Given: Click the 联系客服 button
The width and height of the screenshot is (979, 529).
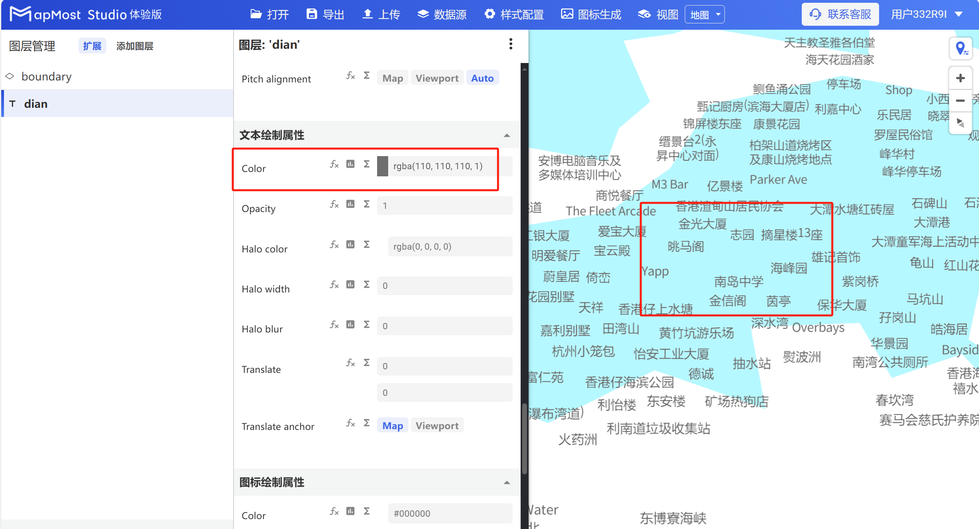Looking at the screenshot, I should [x=840, y=14].
